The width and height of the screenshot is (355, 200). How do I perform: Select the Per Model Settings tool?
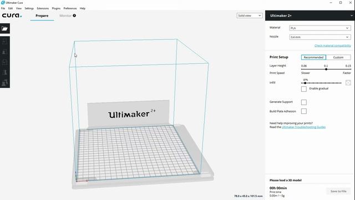(x=5, y=83)
